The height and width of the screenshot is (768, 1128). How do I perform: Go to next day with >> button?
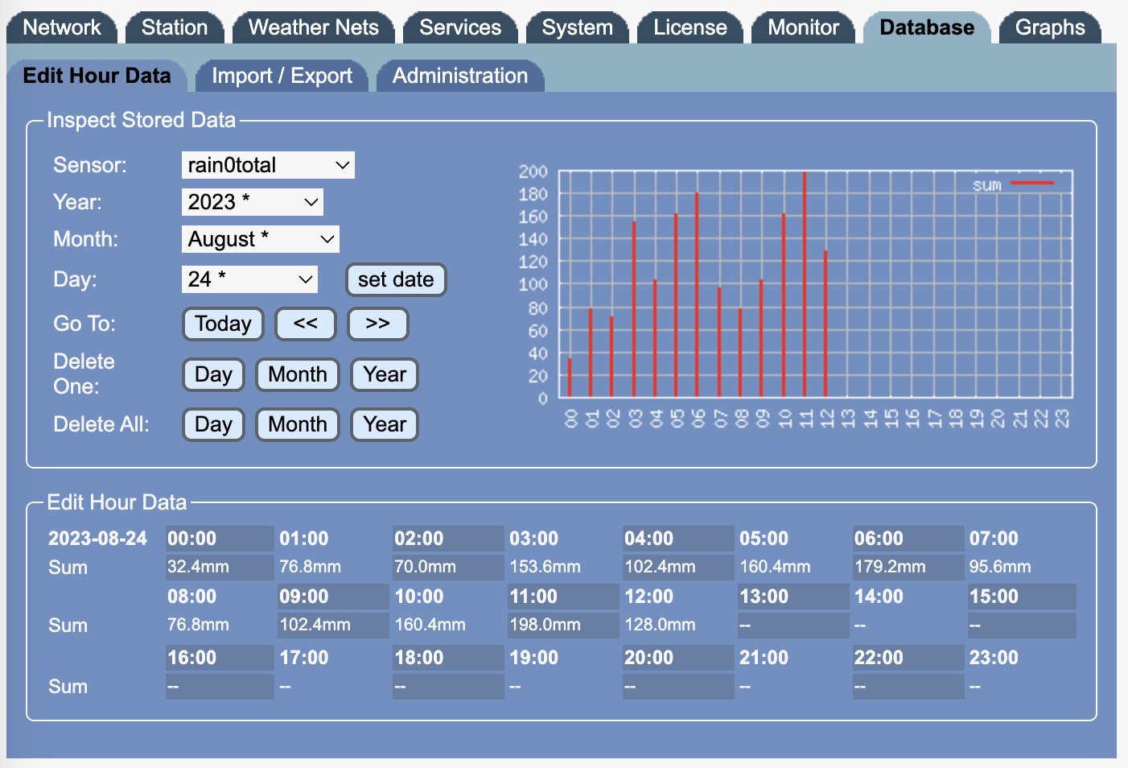[377, 324]
